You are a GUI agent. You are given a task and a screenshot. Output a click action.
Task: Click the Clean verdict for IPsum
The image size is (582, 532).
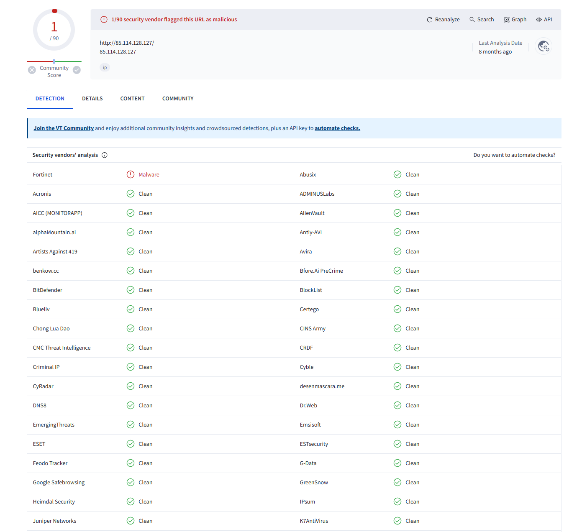(412, 502)
